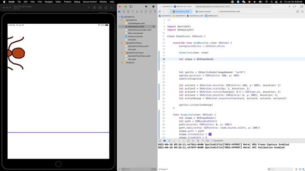This screenshot has height=171, width=305.
Task: Stop the running app in Xcode
Action: coord(153,6)
